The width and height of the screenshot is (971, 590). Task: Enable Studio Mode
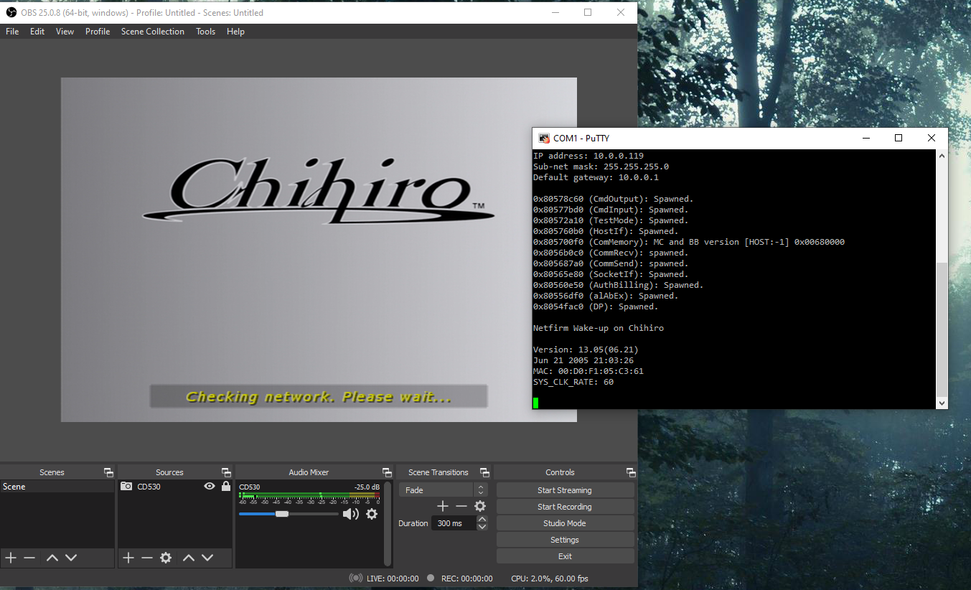(565, 523)
